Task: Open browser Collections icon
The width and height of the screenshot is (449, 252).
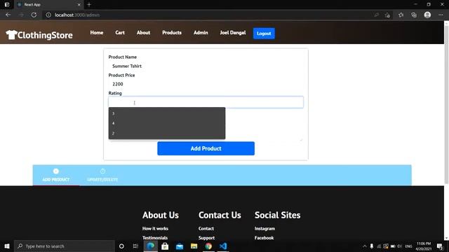Action: click(x=414, y=15)
